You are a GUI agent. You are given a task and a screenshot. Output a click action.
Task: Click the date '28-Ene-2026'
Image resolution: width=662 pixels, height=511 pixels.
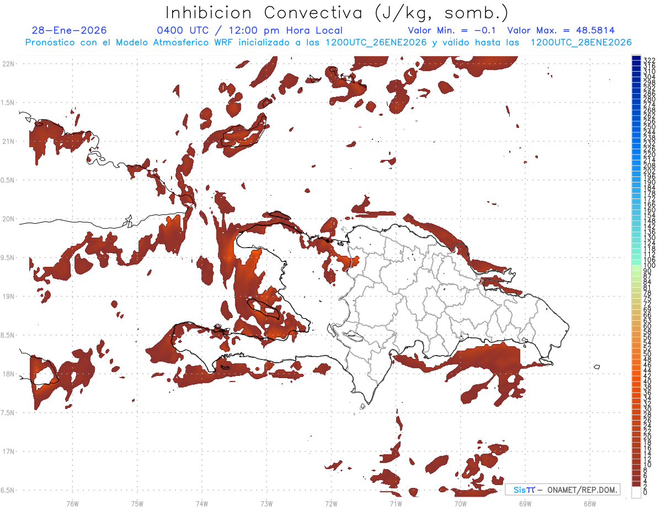[x=69, y=30]
